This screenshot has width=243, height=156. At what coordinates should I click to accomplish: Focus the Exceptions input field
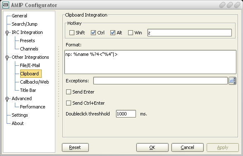(160, 81)
